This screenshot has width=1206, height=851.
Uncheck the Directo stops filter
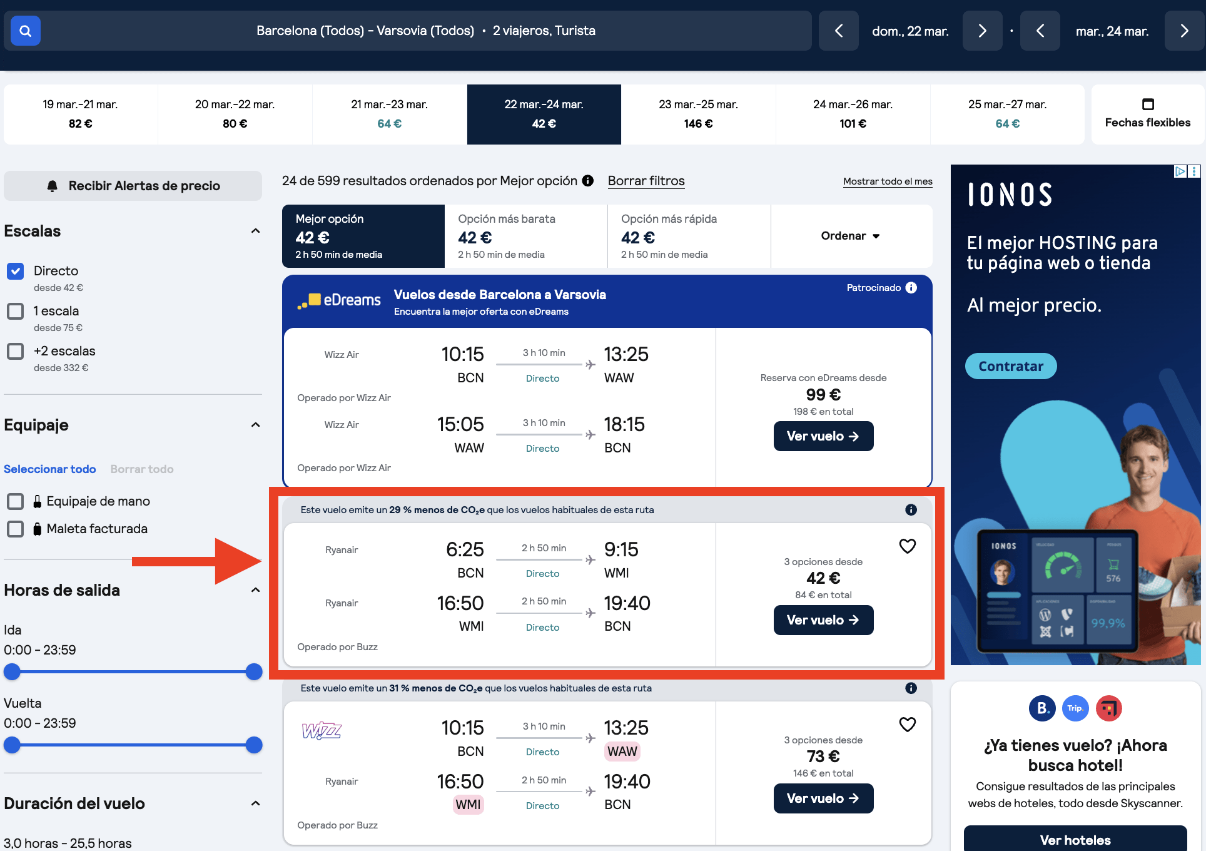click(16, 271)
